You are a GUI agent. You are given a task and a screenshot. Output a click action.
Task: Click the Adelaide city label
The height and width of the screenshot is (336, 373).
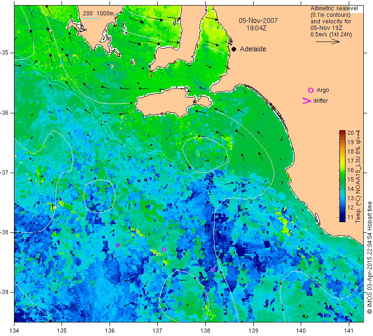253,49
